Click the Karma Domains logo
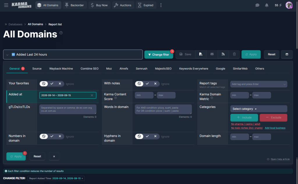 click(x=22, y=5)
